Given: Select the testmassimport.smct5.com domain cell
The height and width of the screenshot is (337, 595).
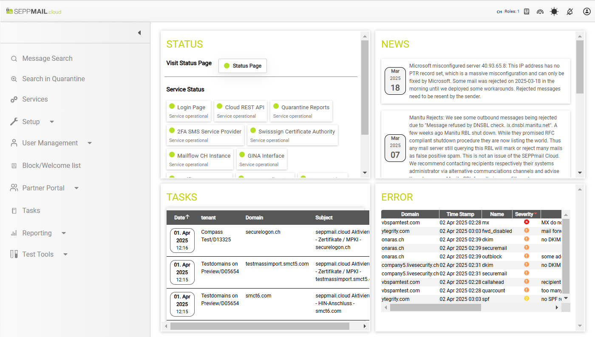Looking at the screenshot, I should tap(277, 264).
